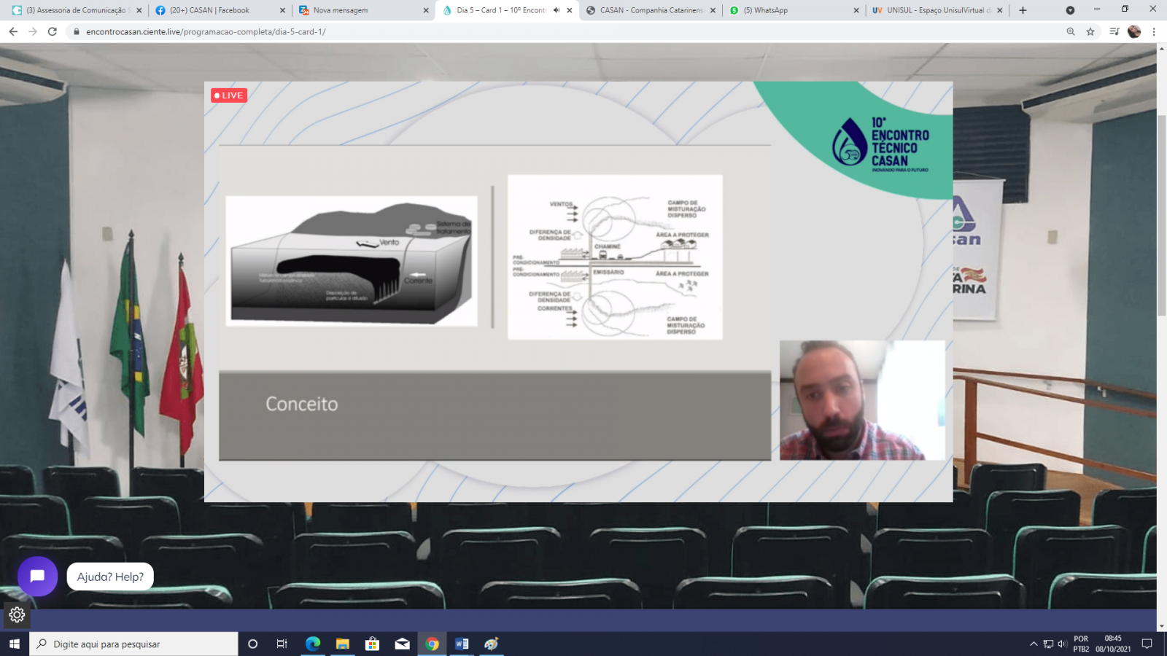Click the Ajuda? Help? button
Screen dimensions: 1167x656
[x=110, y=577]
